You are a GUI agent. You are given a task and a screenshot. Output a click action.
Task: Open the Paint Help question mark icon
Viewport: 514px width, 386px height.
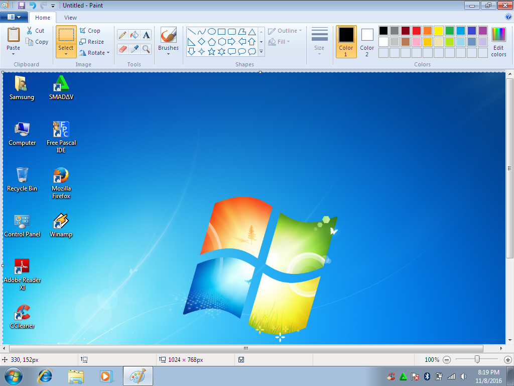click(x=508, y=17)
